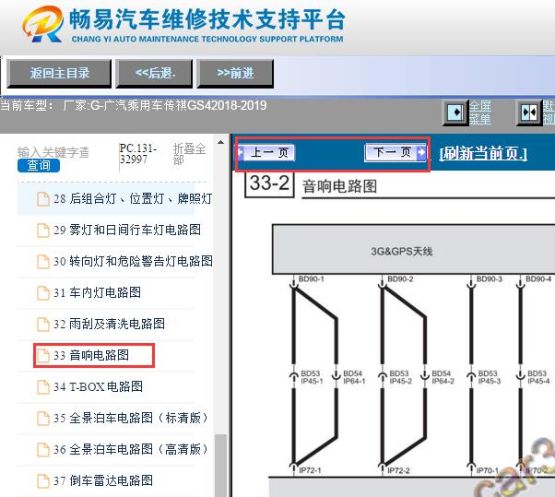Open 29 雾灯和日间行车灯电路图
Screen dimensions: 555x497
click(x=127, y=230)
